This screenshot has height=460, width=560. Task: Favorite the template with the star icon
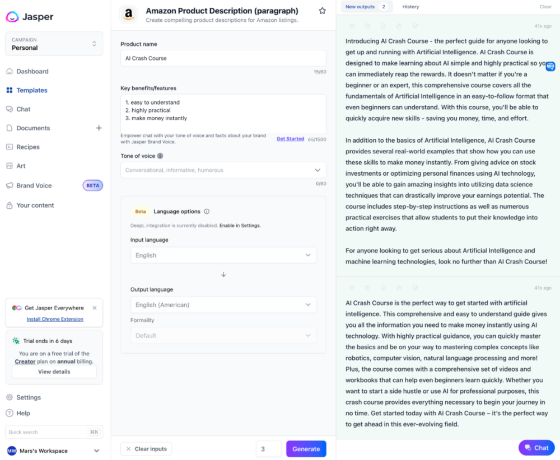[322, 11]
